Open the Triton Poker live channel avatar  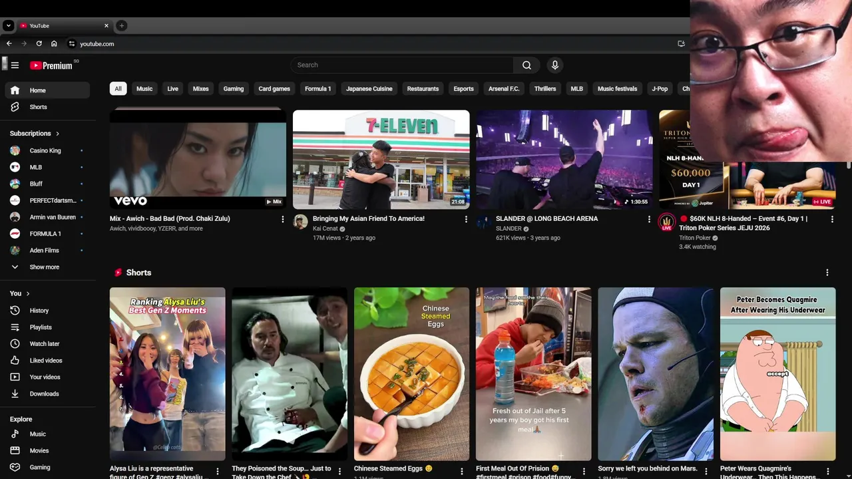click(x=666, y=222)
